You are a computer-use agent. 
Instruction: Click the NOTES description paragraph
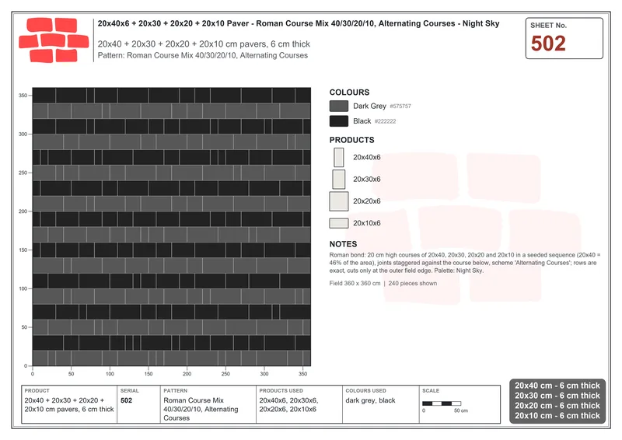464,263
